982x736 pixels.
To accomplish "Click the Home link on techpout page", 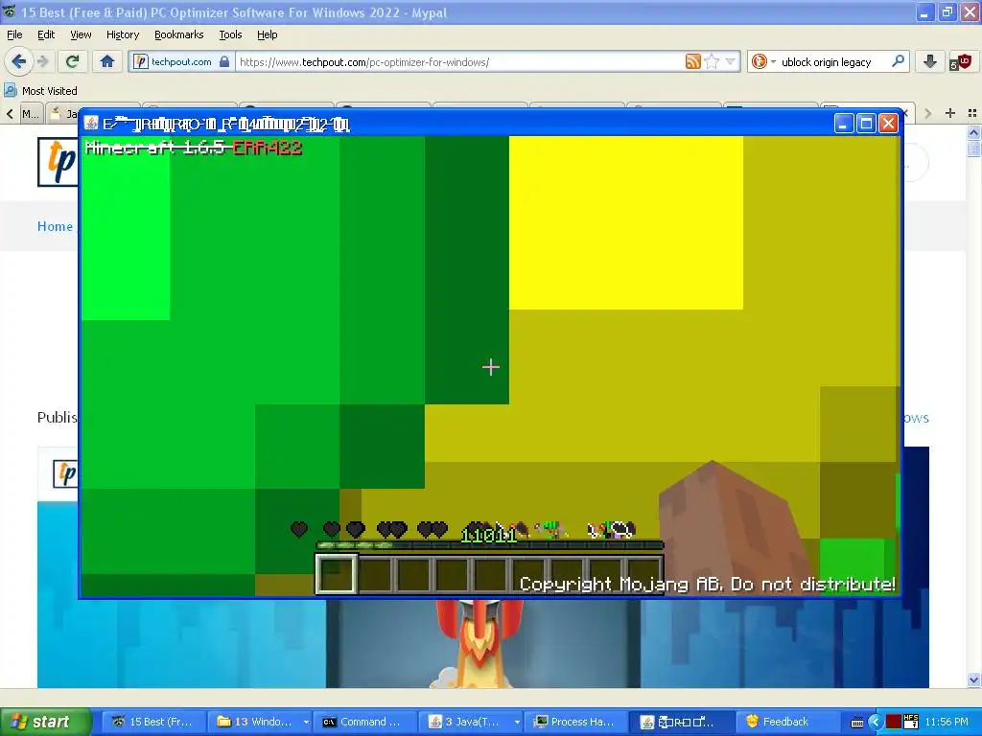I will tap(55, 226).
